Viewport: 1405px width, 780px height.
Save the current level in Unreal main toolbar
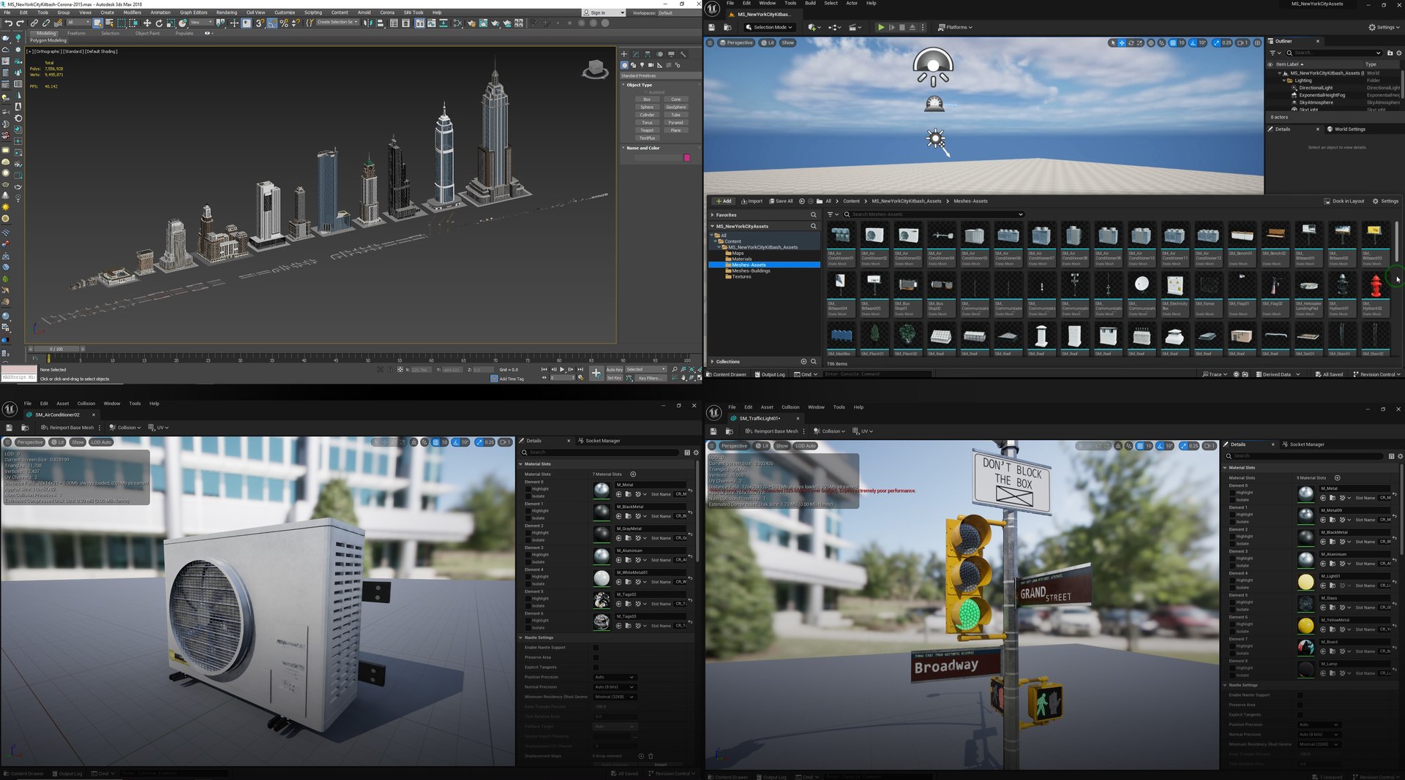712,27
